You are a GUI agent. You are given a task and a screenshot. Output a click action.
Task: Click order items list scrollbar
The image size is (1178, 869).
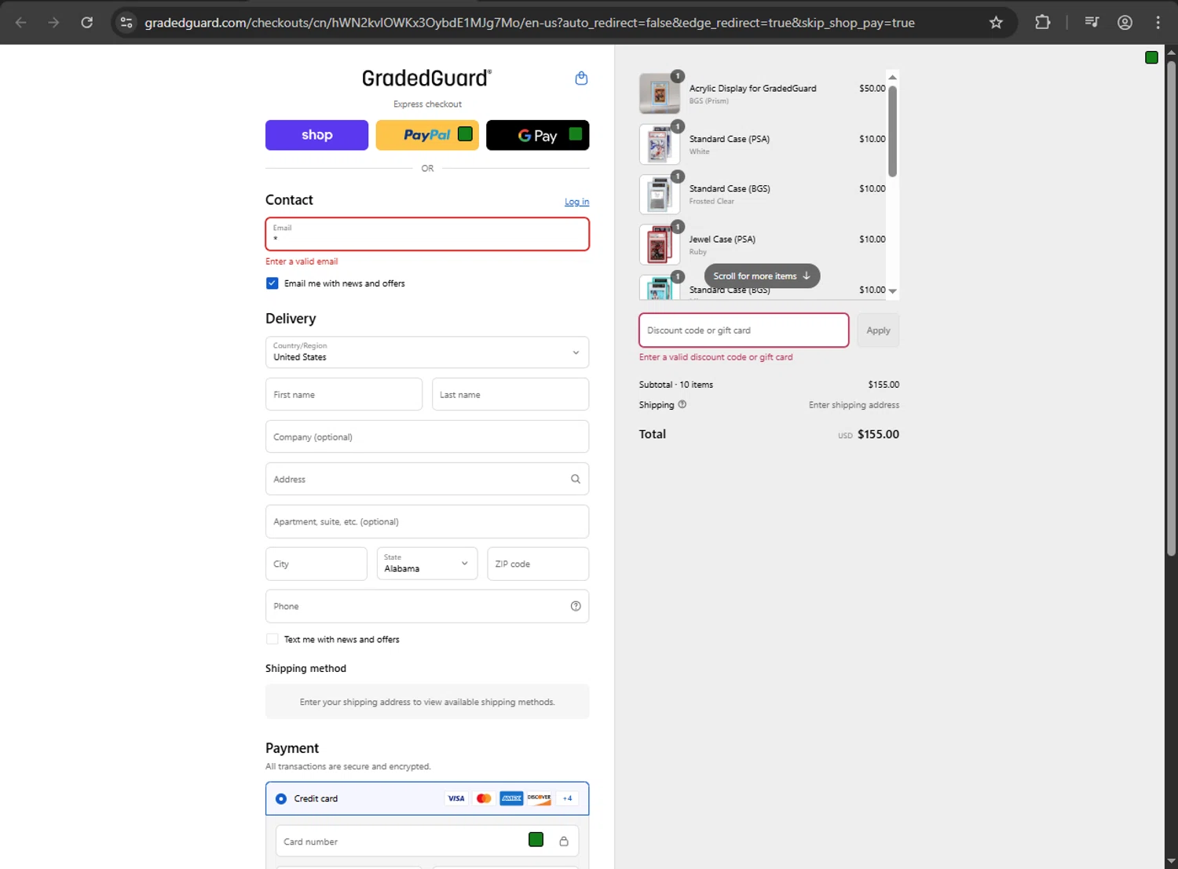(892, 130)
